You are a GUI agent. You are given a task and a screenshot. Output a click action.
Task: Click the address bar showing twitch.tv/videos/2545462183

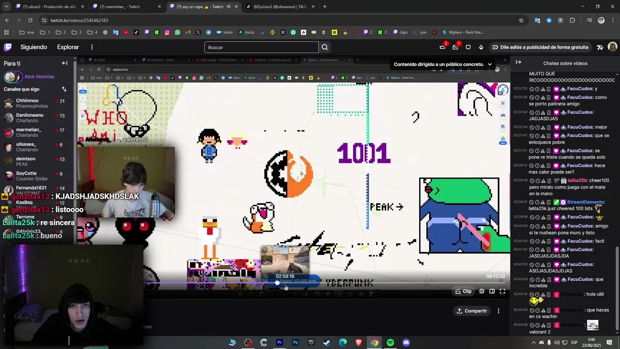(x=276, y=20)
